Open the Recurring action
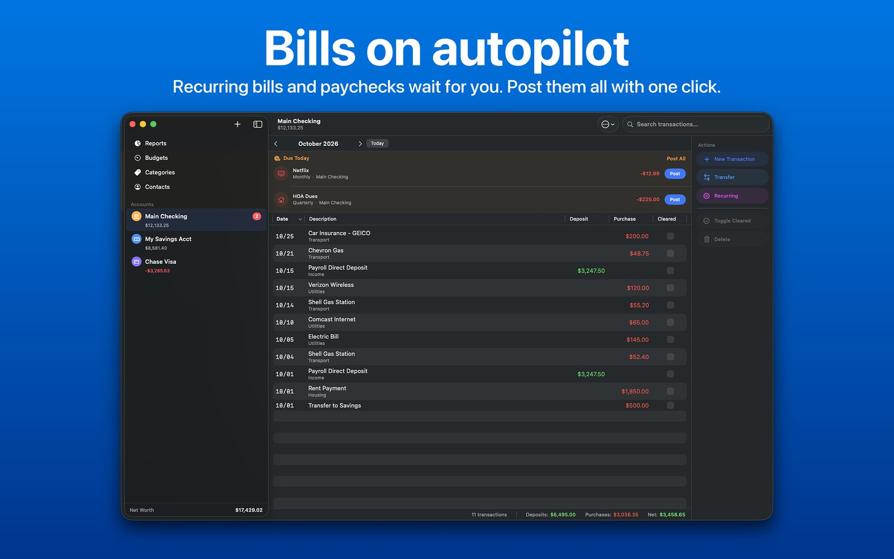This screenshot has width=894, height=559. [732, 196]
